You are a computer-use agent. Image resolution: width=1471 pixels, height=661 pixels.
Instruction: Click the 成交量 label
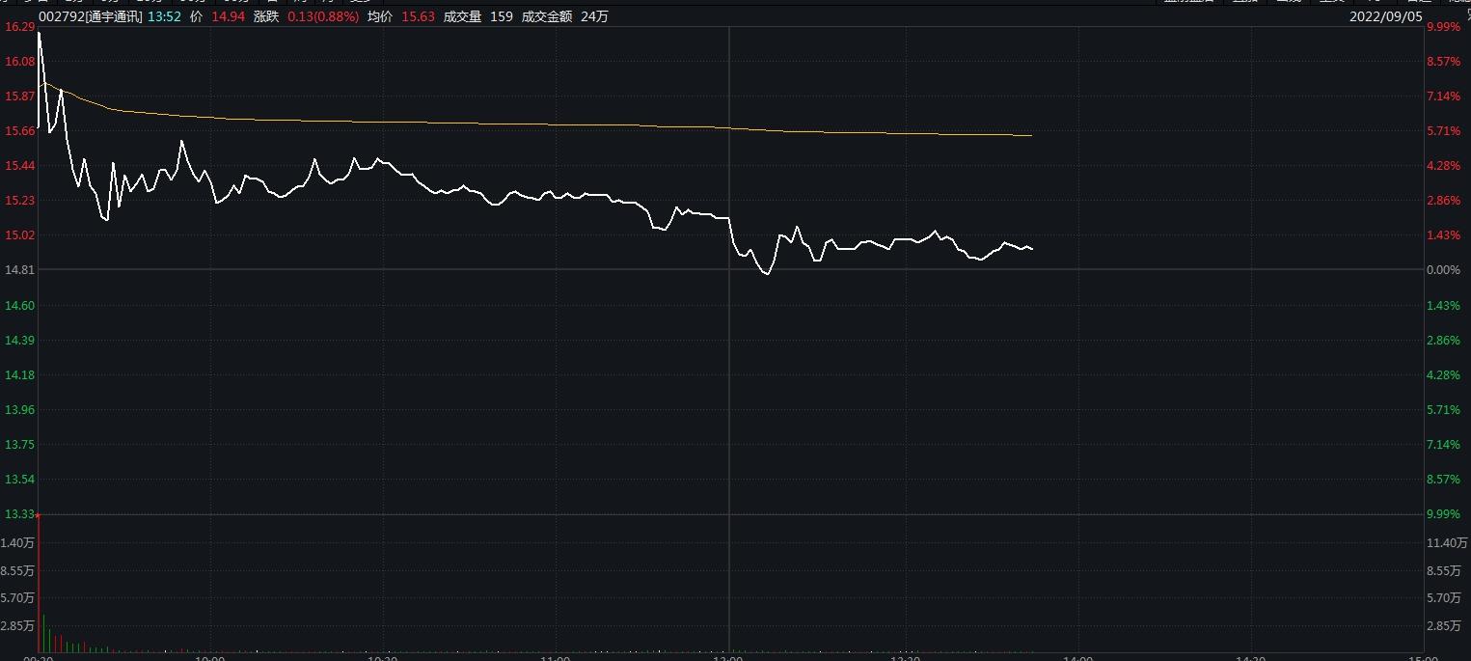pos(462,16)
